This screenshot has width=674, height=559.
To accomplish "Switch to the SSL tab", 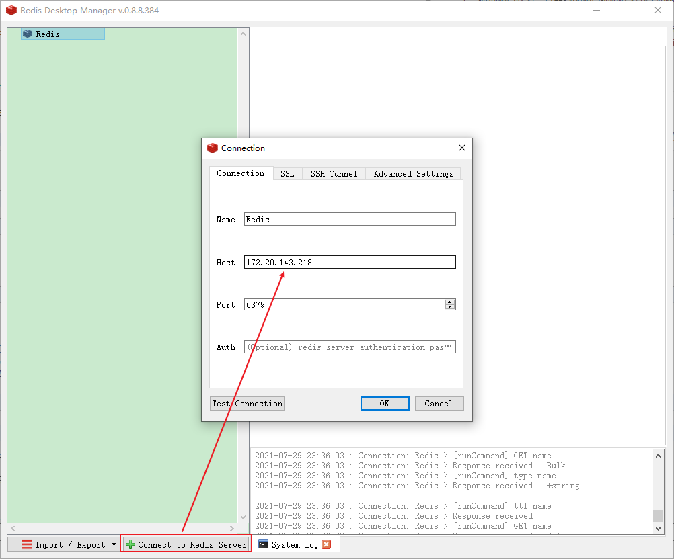I will click(x=287, y=174).
